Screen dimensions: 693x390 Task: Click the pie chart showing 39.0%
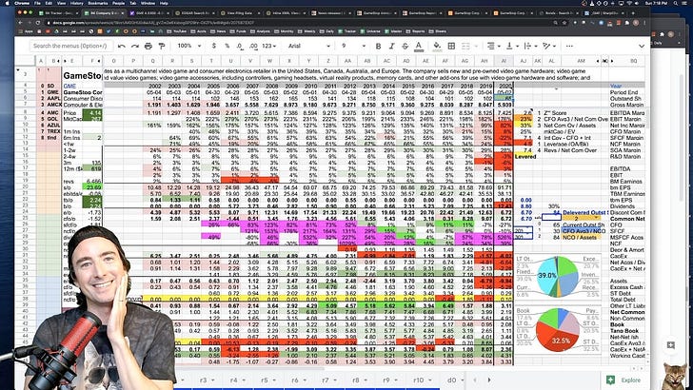click(559, 276)
